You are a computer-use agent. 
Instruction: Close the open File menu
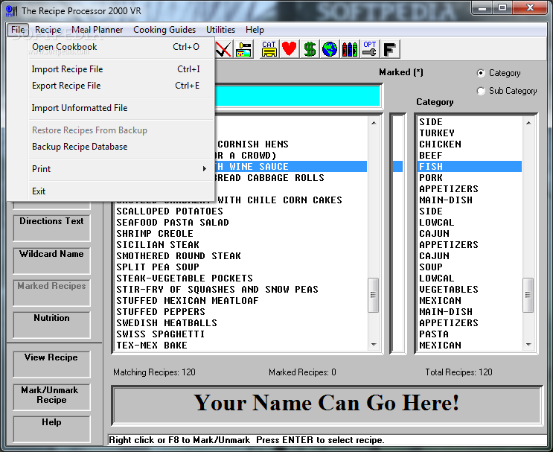tap(18, 30)
